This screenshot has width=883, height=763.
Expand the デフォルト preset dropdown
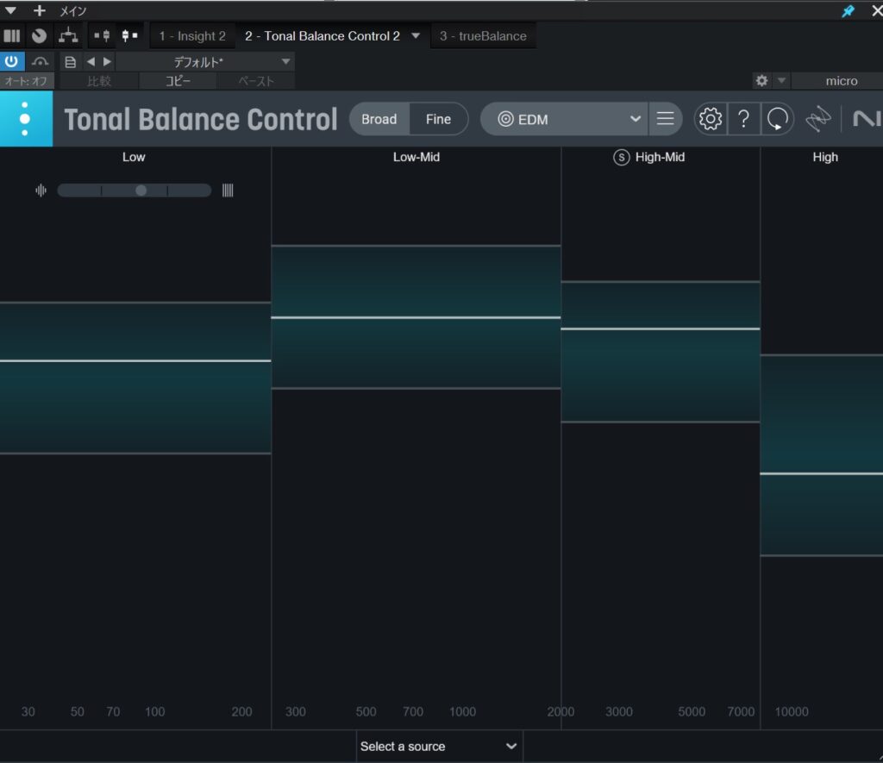286,62
